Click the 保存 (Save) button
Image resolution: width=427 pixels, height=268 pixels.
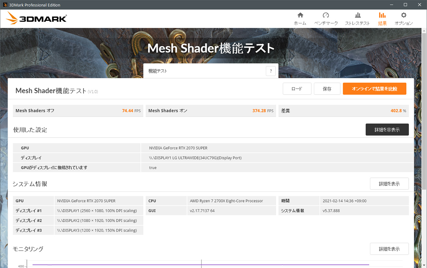point(327,89)
